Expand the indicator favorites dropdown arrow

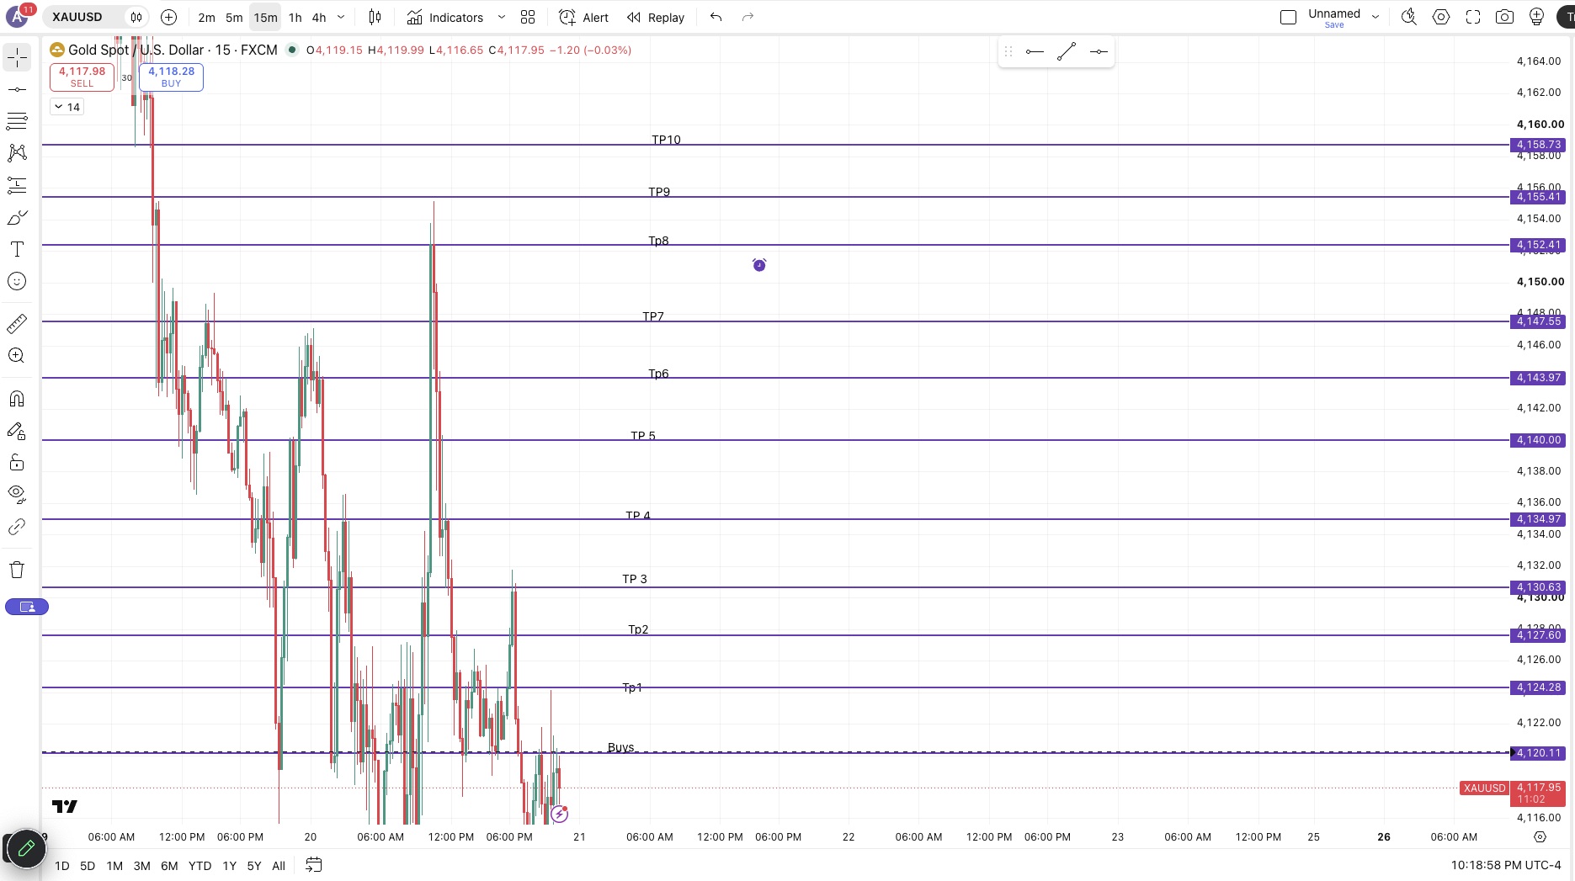[x=502, y=17]
